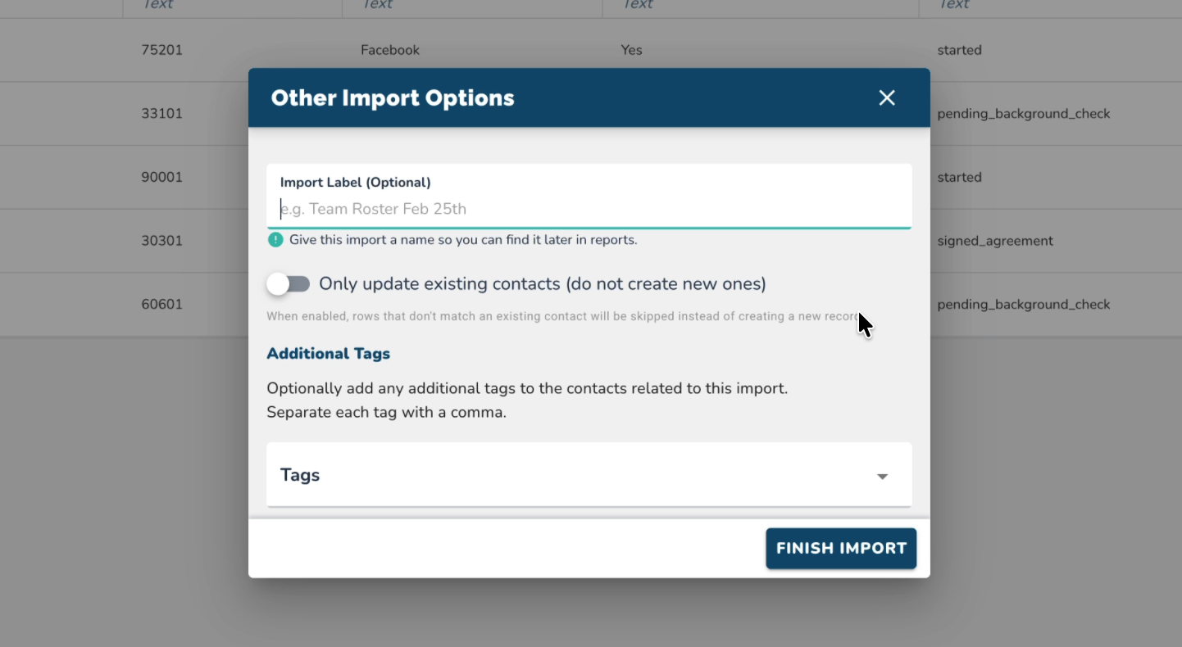Click the started status in the 75201 row
1182x647 pixels.
click(959, 50)
